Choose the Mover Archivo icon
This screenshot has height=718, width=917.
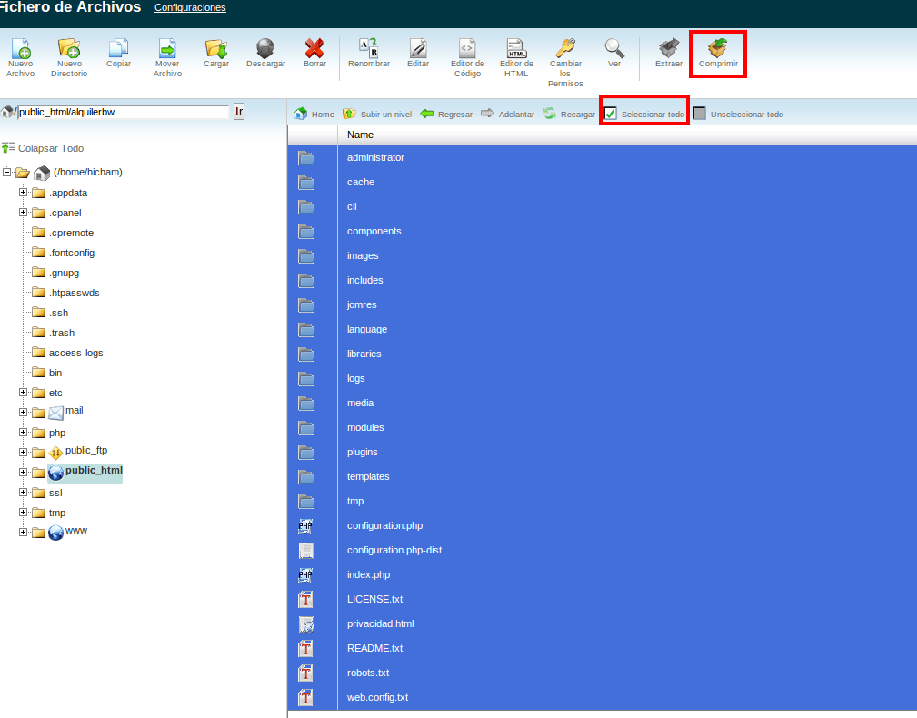pyautogui.click(x=167, y=48)
